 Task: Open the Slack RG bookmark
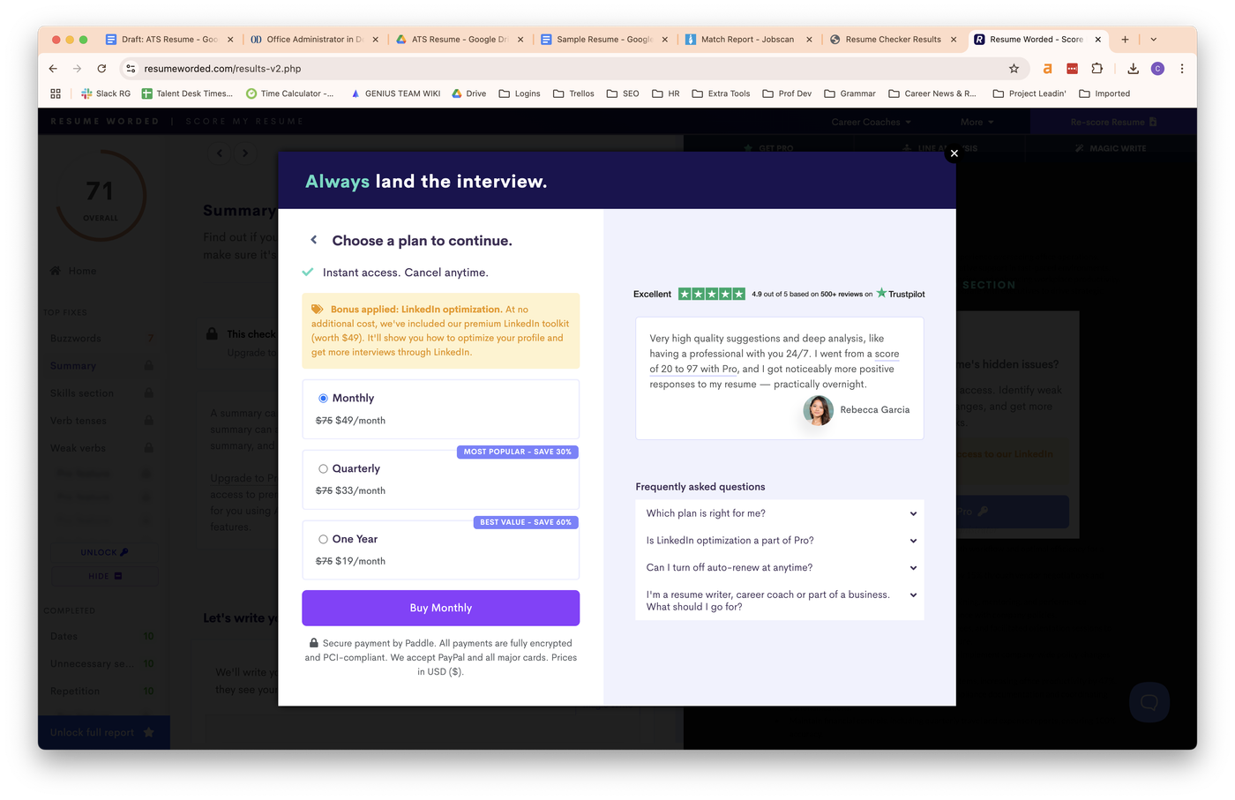106,93
